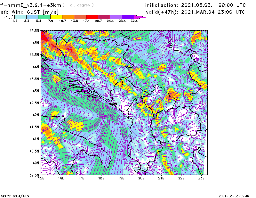
Task: Click the violet legend swatch (28.4–32.6)
Action: [128, 17]
